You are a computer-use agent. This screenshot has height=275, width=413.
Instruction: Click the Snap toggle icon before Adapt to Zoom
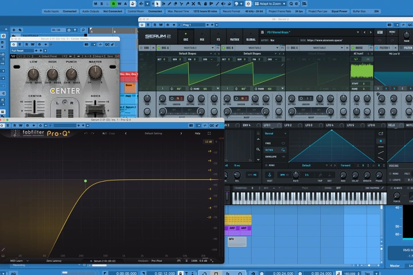[x=248, y=3]
